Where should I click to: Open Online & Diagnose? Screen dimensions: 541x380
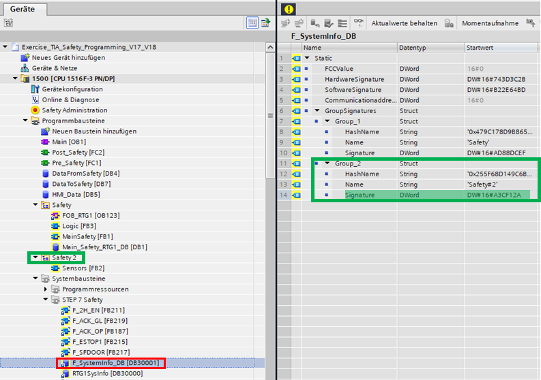70,99
